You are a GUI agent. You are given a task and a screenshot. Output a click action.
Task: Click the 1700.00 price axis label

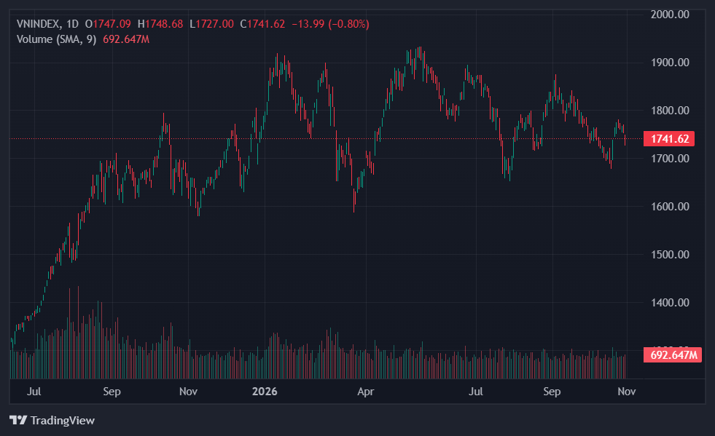(x=670, y=159)
